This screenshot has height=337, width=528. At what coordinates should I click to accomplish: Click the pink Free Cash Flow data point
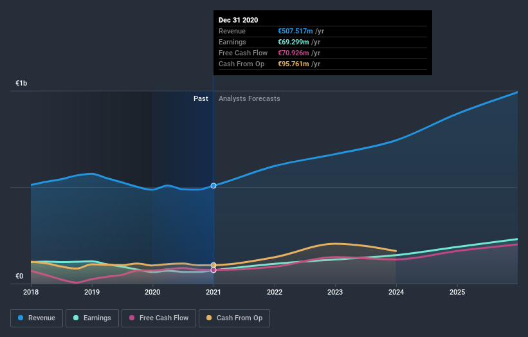point(214,270)
